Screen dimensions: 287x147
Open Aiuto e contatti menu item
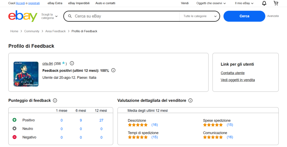tap(105, 3)
